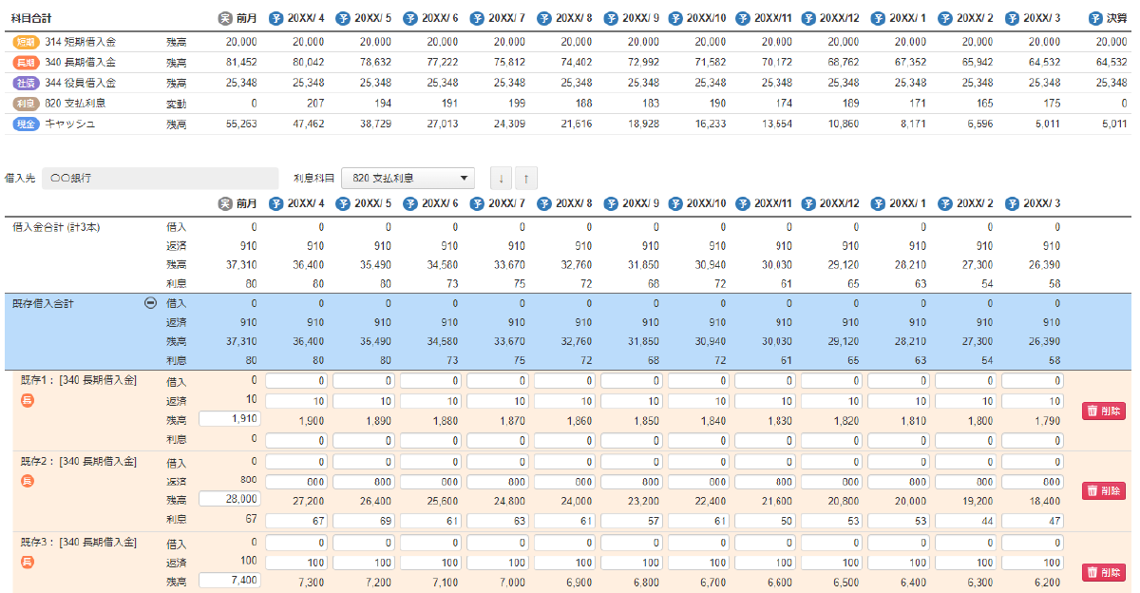Click the 予 badge for 20XX/5 in loan table header

tap(343, 203)
